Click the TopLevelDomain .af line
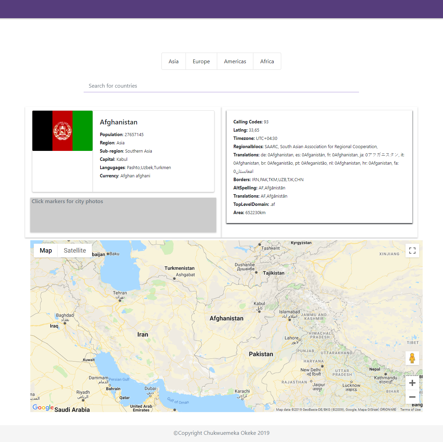 pos(254,204)
